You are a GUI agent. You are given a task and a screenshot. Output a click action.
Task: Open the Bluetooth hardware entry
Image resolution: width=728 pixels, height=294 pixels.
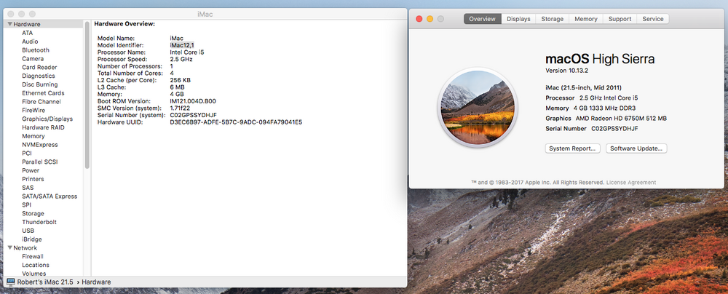pyautogui.click(x=36, y=50)
